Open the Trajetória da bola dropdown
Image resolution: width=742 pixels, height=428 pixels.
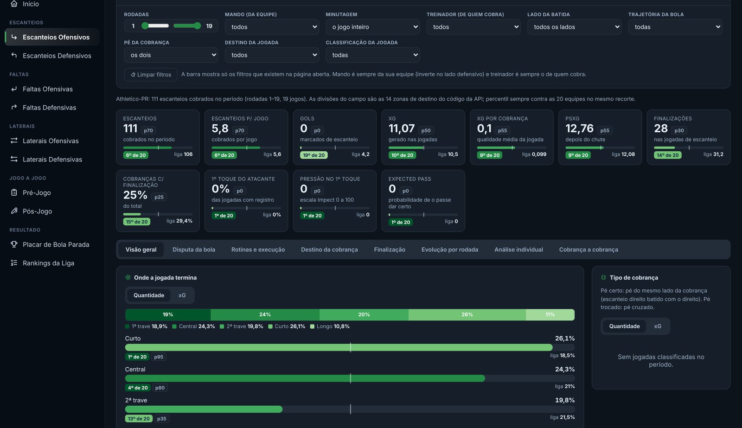[x=675, y=27]
